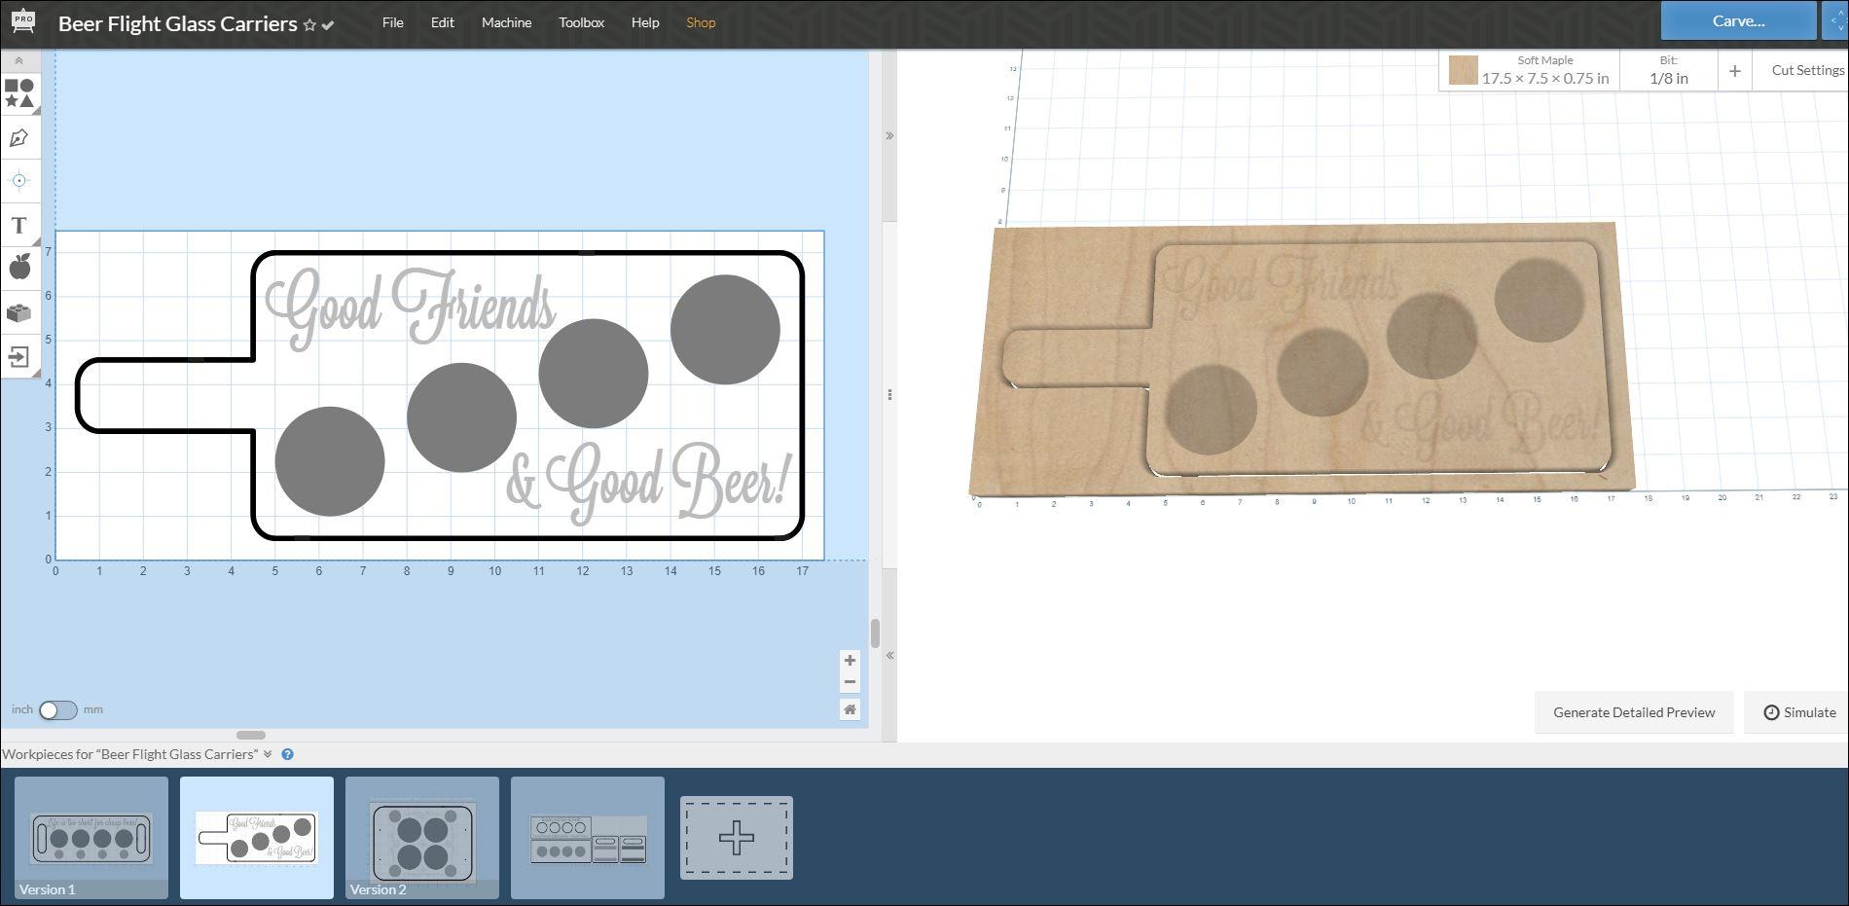The height and width of the screenshot is (906, 1849).
Task: Select the Drill point tool
Action: tap(19, 181)
